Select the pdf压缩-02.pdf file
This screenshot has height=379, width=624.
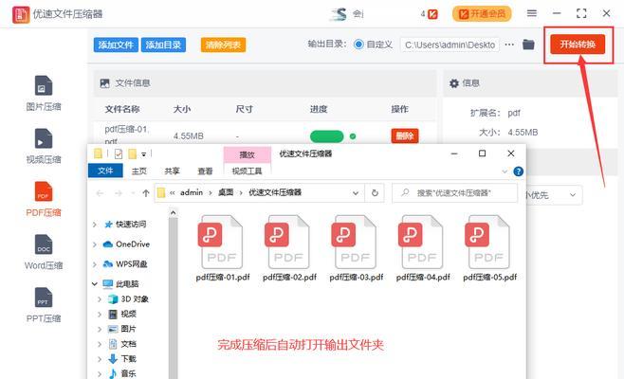289,248
